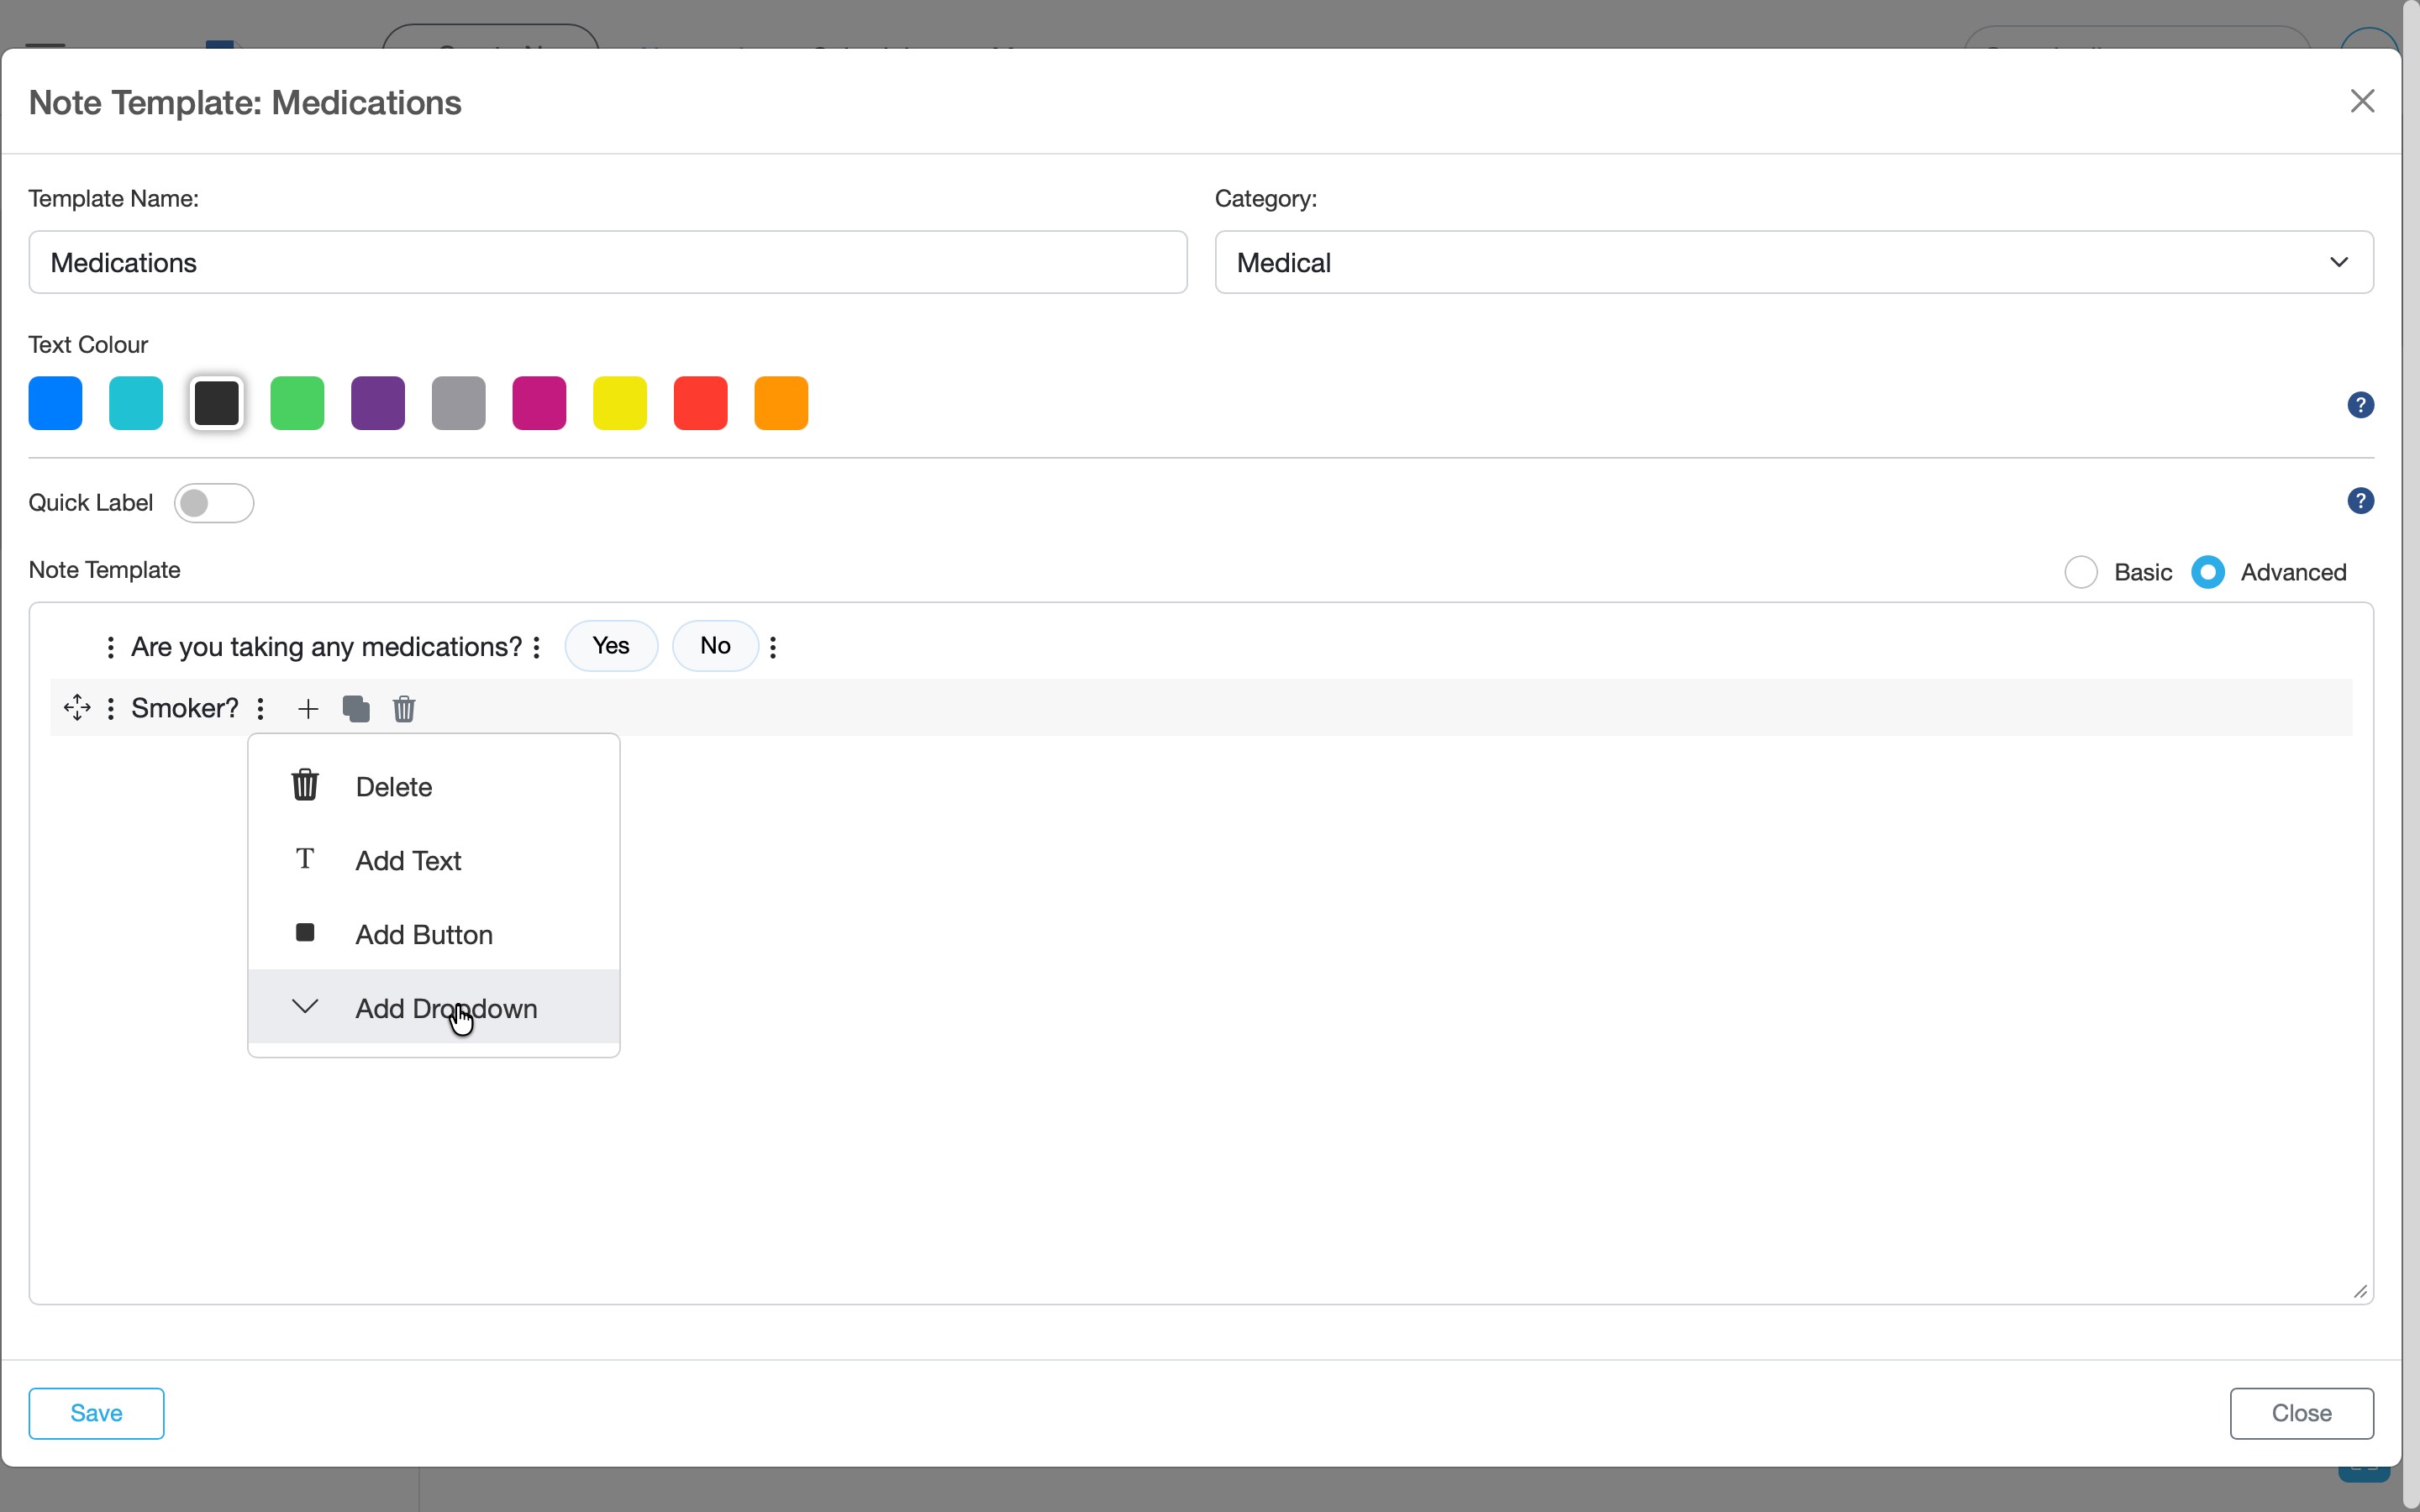Click the move handle next to Smoker question

(78, 707)
